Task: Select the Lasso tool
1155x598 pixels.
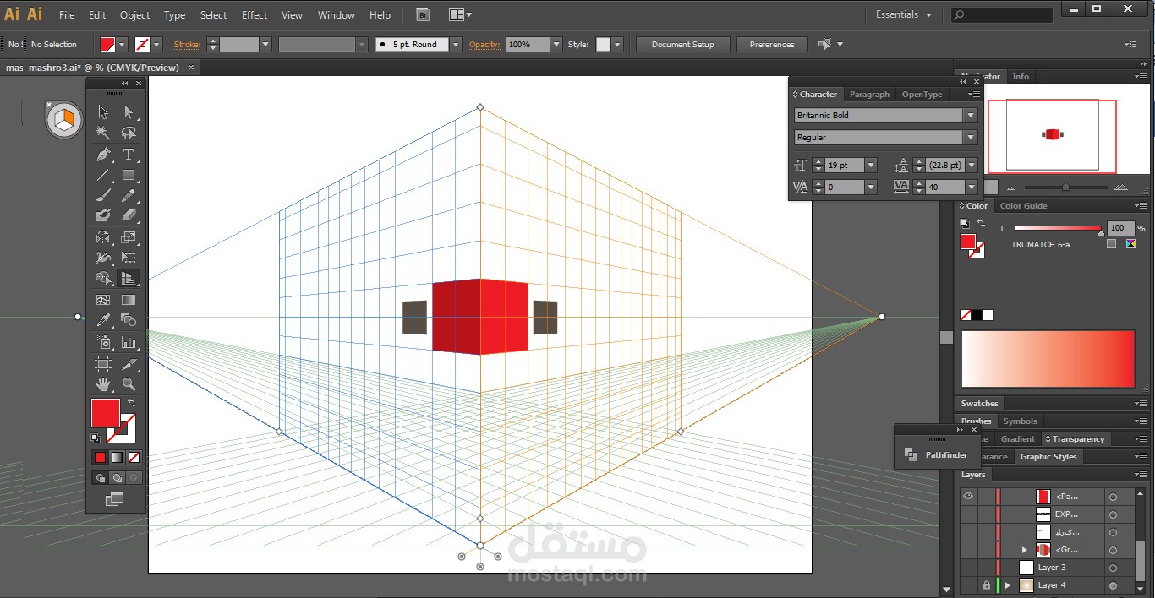Action: tap(129, 133)
